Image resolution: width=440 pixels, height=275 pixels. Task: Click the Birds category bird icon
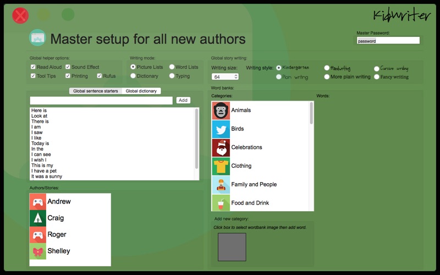point(221,129)
